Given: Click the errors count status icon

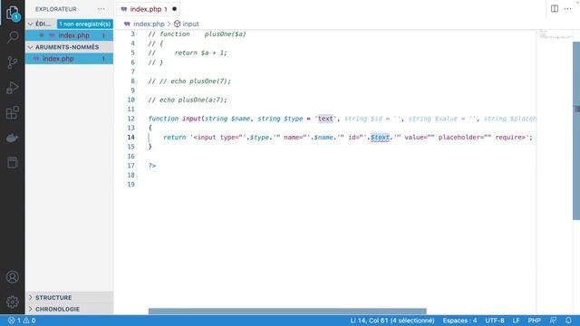Looking at the screenshot, I should coord(12,321).
